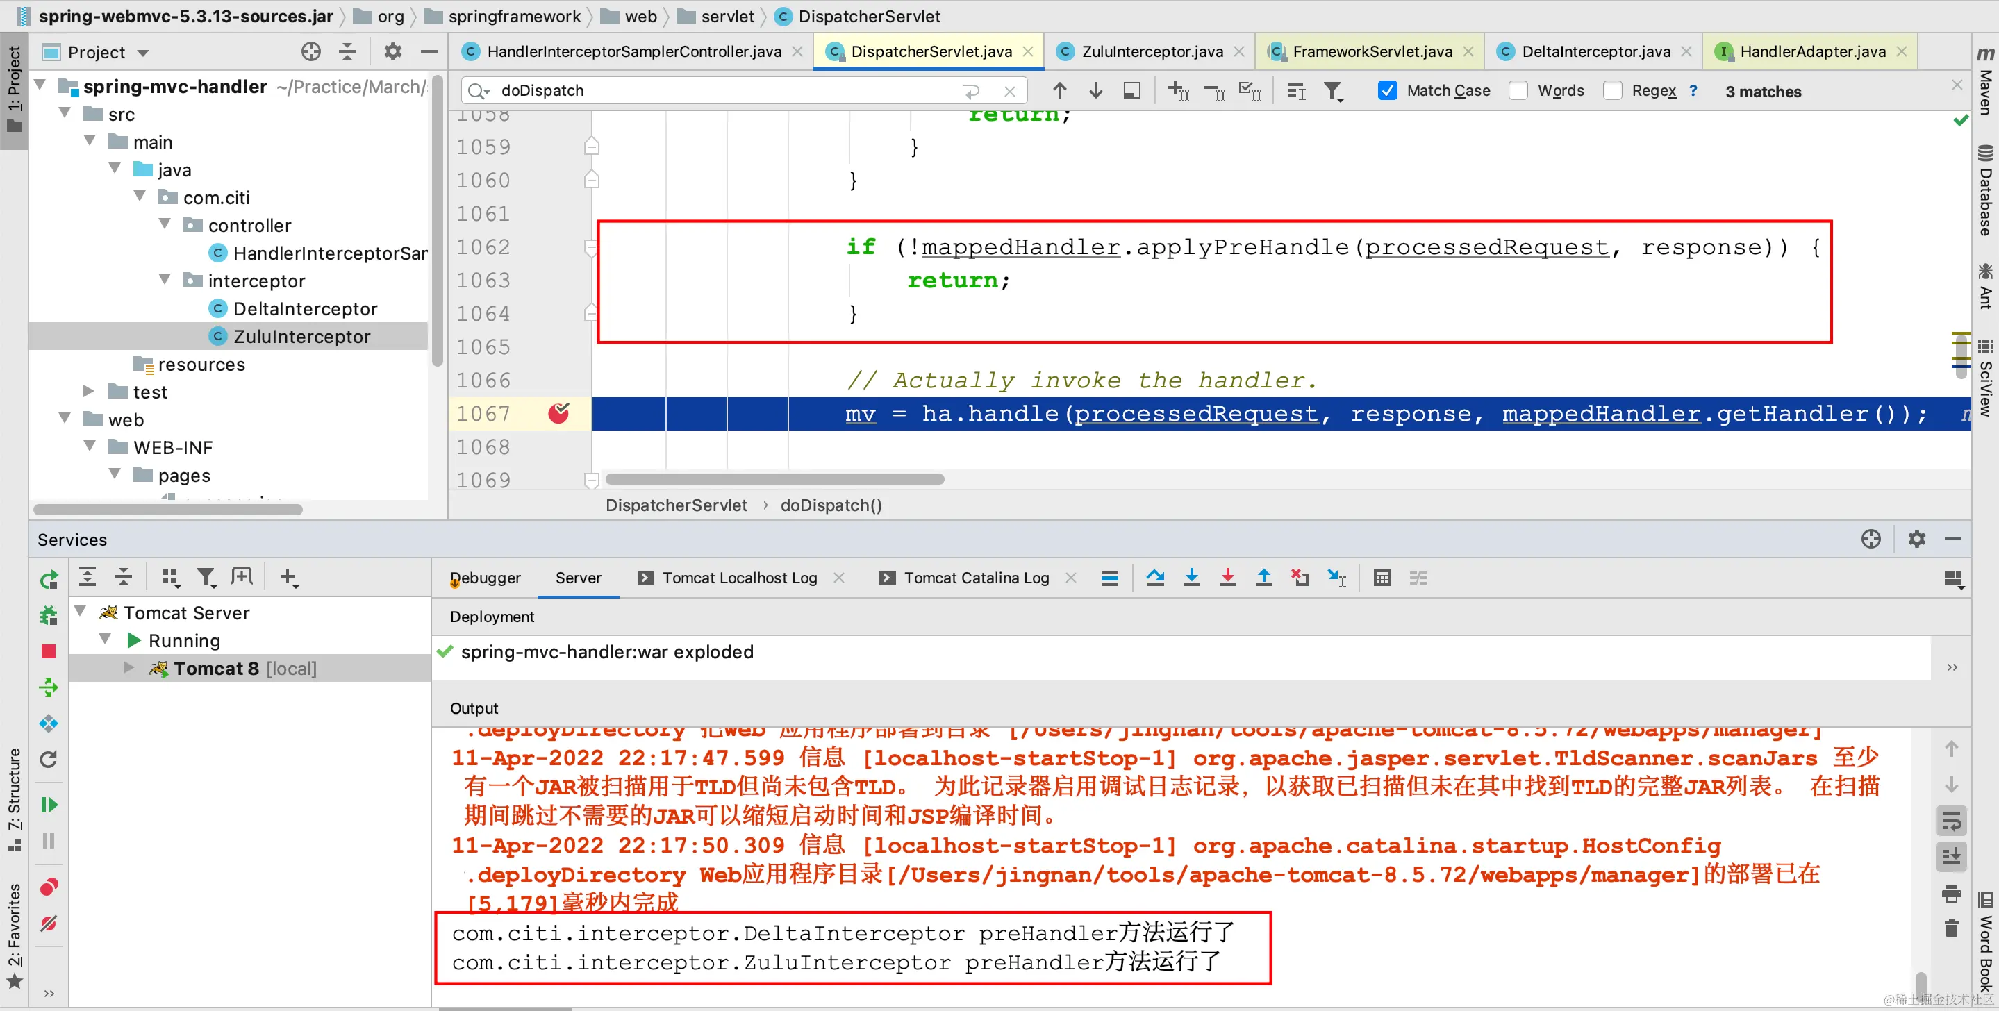Pause program in Services sidebar
Screen dimensions: 1999x1011
[x=48, y=841]
